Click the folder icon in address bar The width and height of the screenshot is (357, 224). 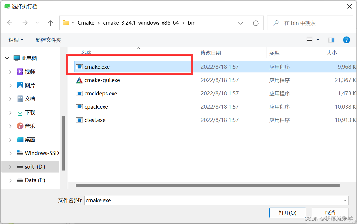point(66,23)
